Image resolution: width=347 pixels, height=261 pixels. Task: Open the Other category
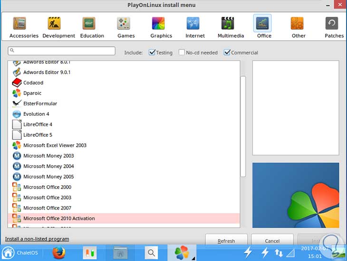pos(299,28)
